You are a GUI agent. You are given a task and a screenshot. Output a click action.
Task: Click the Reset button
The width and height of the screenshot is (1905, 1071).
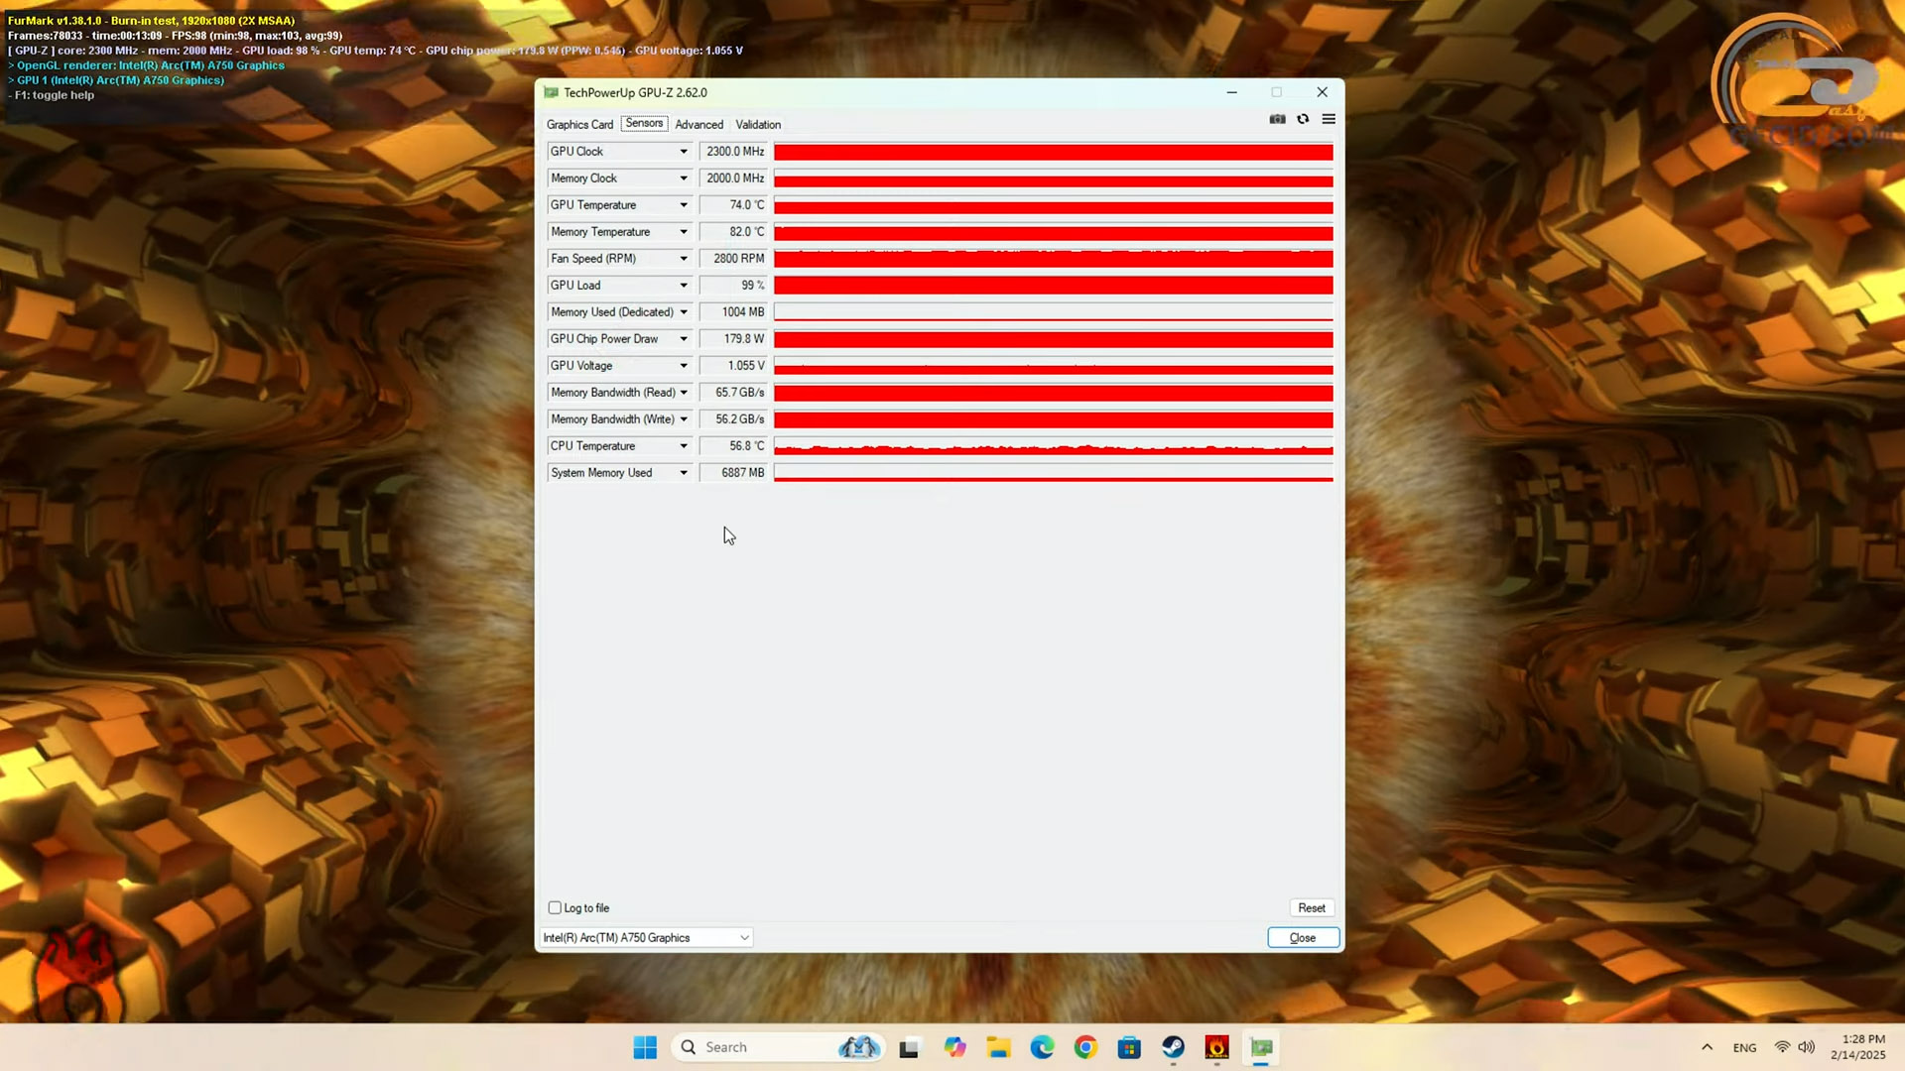point(1312,907)
